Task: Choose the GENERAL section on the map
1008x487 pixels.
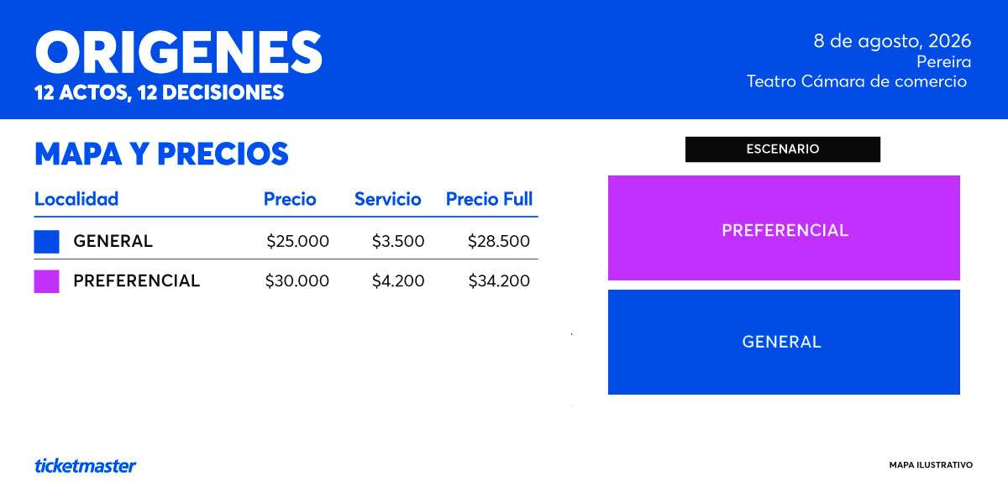Action: [784, 342]
